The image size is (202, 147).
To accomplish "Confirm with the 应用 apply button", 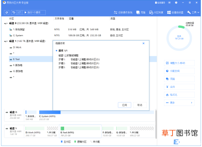I will [124, 105].
